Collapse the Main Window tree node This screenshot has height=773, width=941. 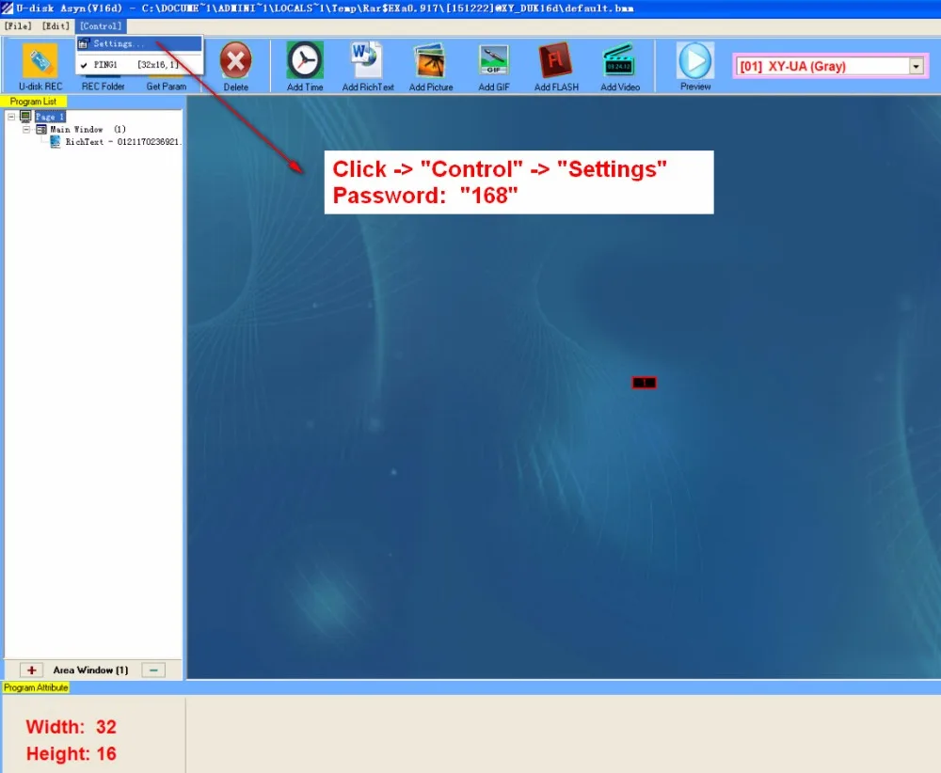(x=26, y=130)
